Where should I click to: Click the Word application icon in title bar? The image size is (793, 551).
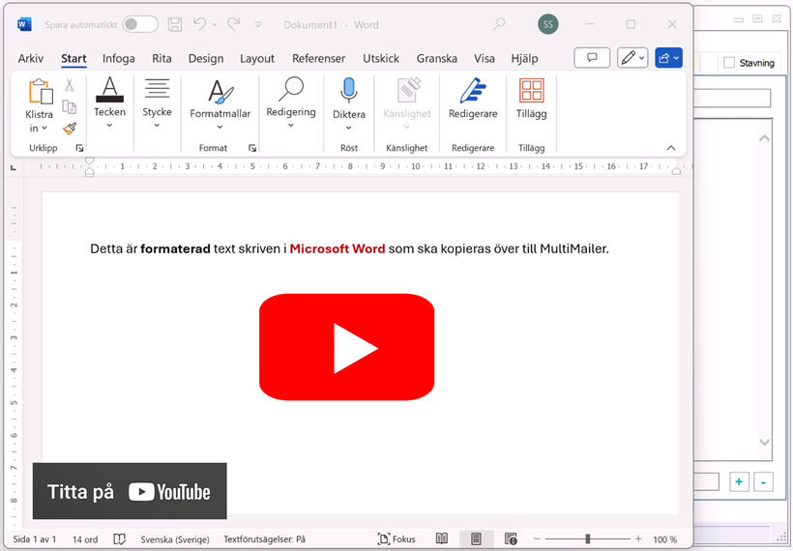click(24, 24)
